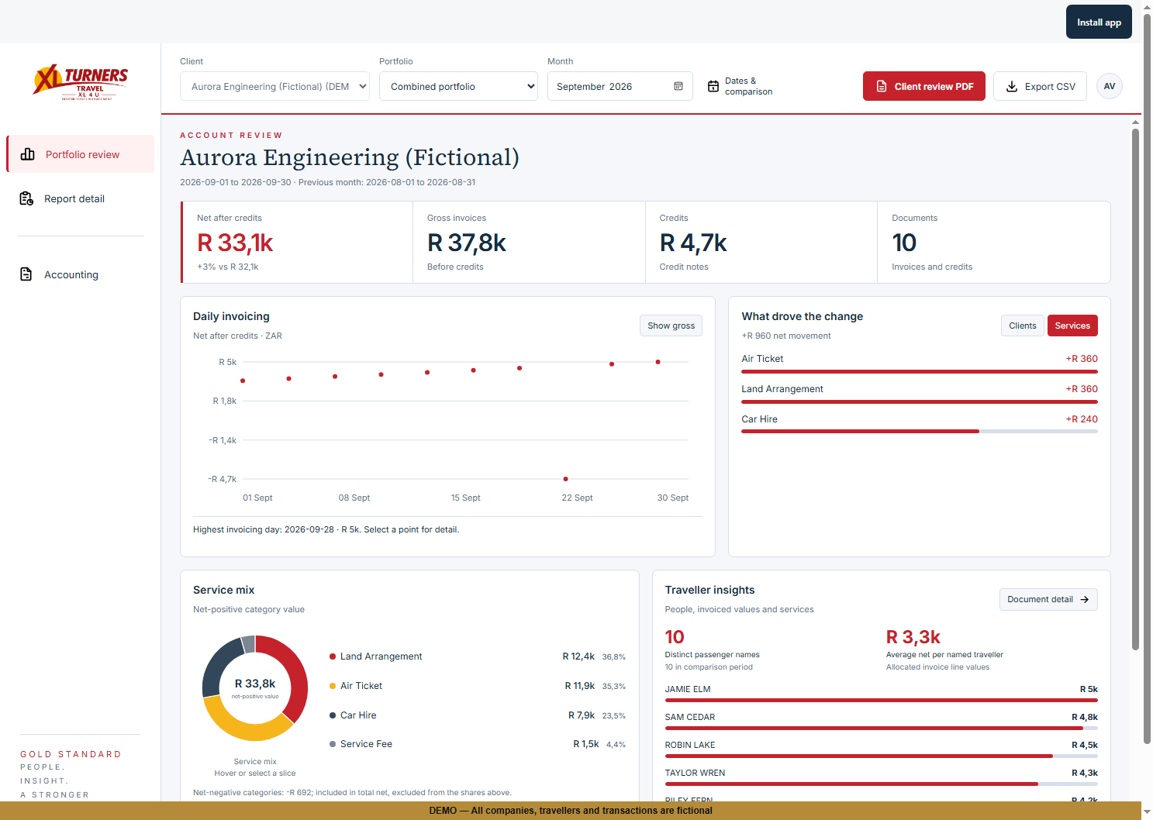Viewport: 1153px width, 820px height.
Task: Select the negative data point near 22 Sept
Action: (x=565, y=479)
